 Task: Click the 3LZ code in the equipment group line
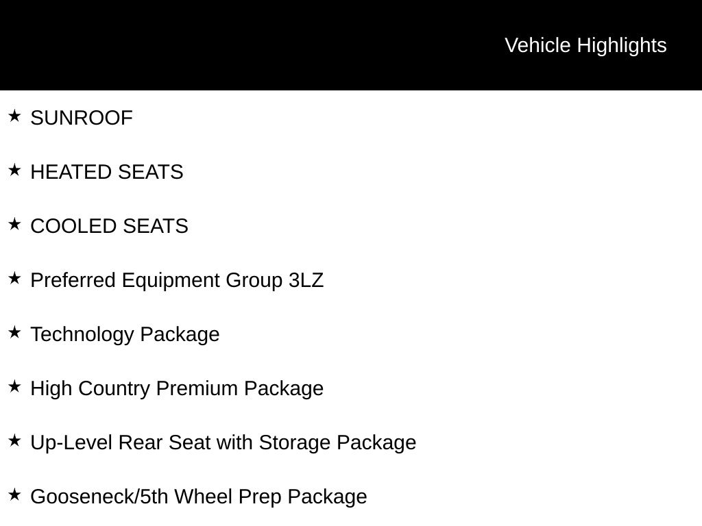tap(306, 280)
